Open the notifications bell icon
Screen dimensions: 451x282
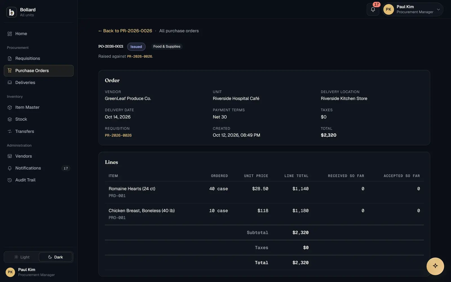tap(373, 9)
